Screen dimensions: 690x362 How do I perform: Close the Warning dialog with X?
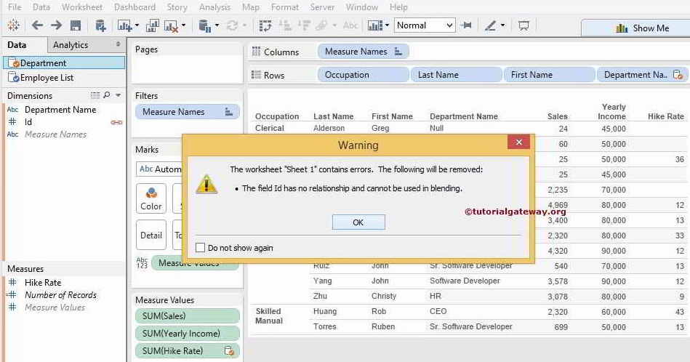pyautogui.click(x=519, y=142)
